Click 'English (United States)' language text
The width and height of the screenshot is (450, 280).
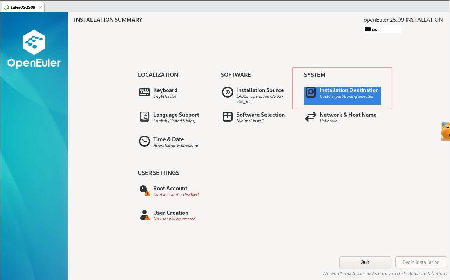(x=174, y=121)
